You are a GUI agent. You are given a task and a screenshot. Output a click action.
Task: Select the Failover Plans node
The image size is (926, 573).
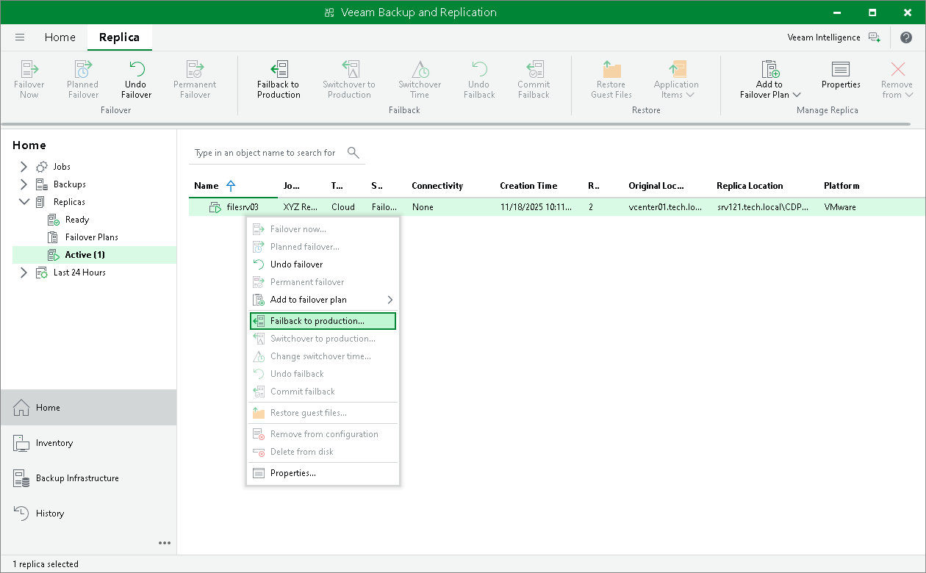(91, 237)
